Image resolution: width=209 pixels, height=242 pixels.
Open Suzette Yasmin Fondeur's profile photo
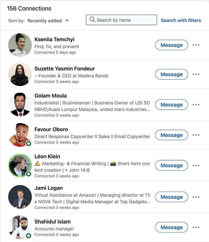(x=20, y=74)
